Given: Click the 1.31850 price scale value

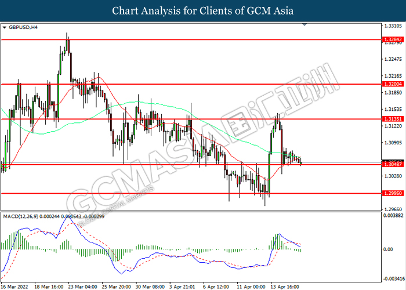Looking at the screenshot, I should click(393, 93).
